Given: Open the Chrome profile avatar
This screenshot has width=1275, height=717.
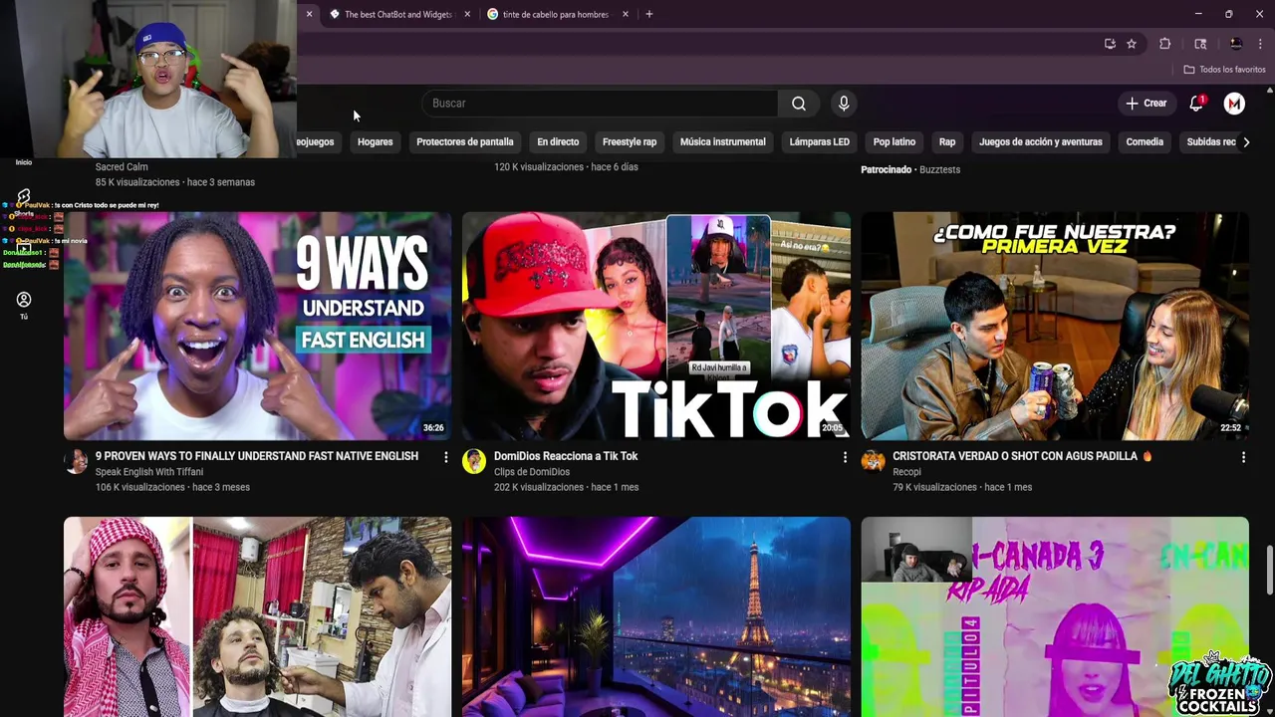Looking at the screenshot, I should pos(1236,44).
